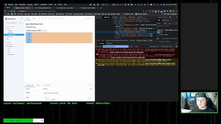Switch to the Canvas tab in Storybook
Screen dimensions: 221x124
point(28,19)
